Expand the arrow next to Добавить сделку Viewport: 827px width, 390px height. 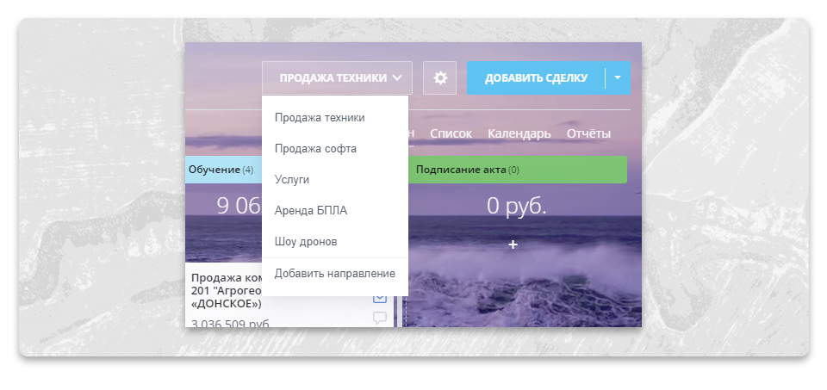tap(618, 78)
